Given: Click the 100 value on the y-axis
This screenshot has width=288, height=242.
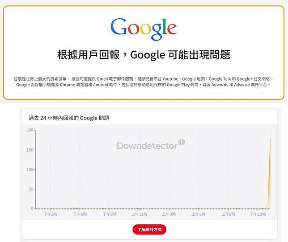Looking at the screenshot, I should click(30, 169).
